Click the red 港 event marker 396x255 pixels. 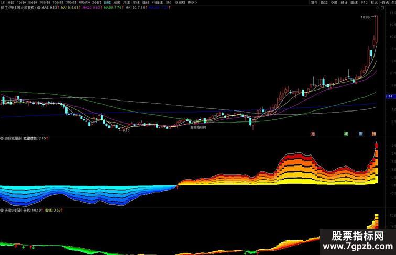coord(313,134)
